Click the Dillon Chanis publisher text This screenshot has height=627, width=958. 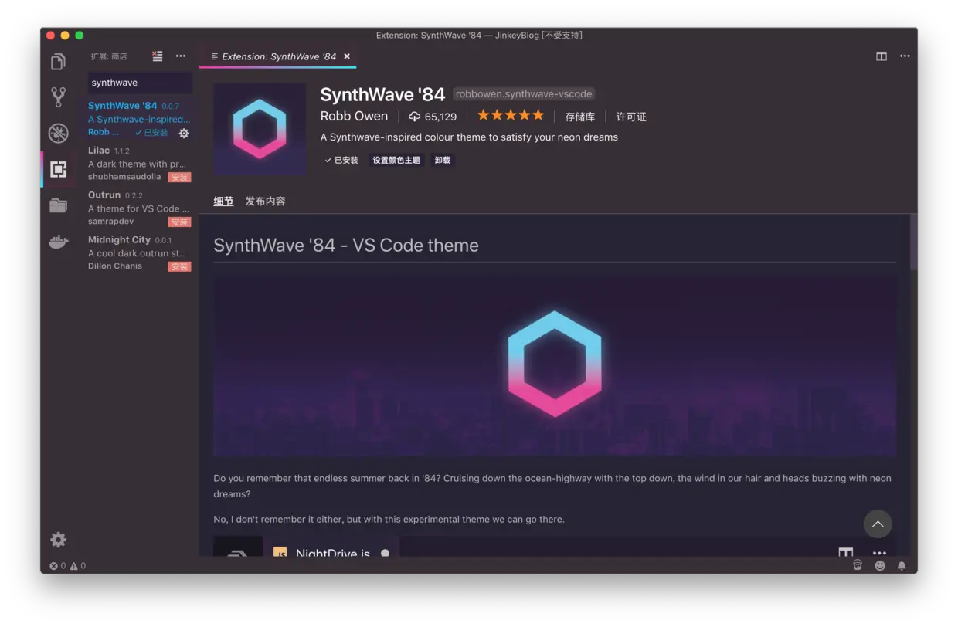pos(115,266)
